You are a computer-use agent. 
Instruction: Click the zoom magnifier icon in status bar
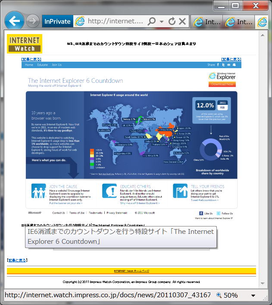pos(219,295)
